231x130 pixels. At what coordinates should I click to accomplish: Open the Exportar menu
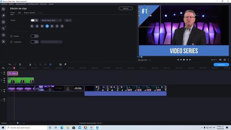(x=43, y=4)
